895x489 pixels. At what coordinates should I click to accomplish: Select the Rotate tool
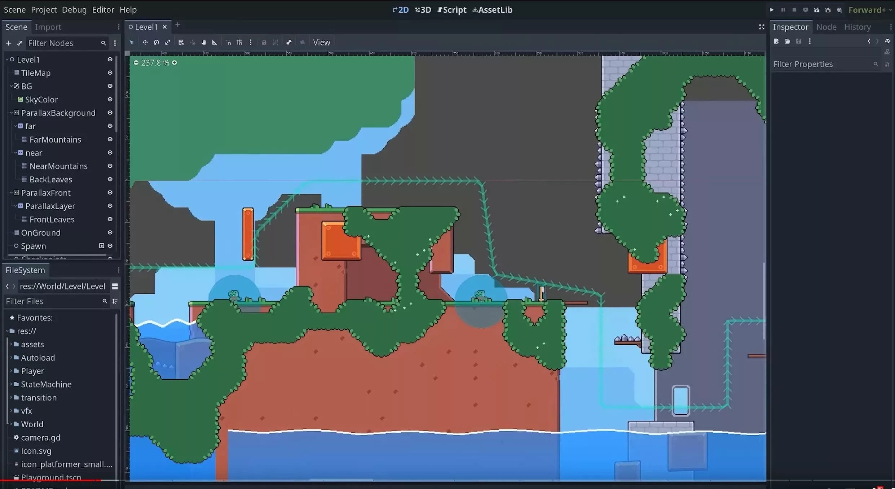pos(156,42)
